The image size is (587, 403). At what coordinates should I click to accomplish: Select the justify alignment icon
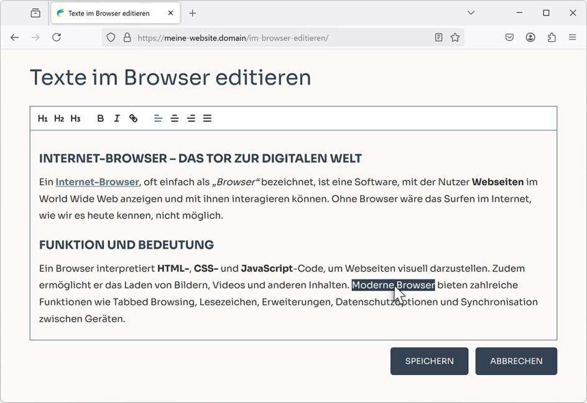coord(207,118)
